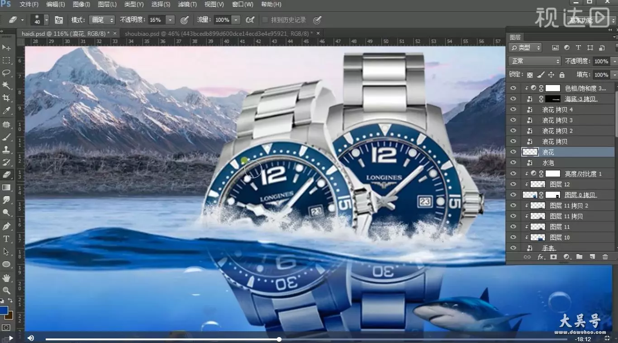Enable airbrush mode icon
This screenshot has height=343, width=618.
[250, 20]
